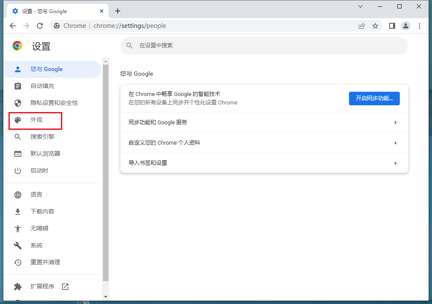Expand 同步功能和 Google 服务 row arrow
432x304 pixels.
click(x=395, y=123)
